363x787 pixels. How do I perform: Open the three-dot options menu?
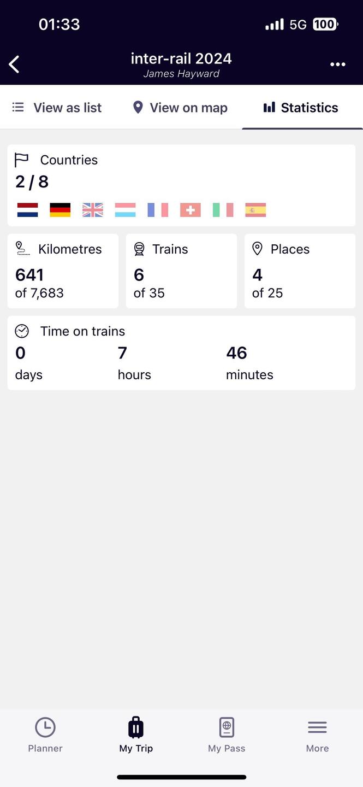[338, 64]
